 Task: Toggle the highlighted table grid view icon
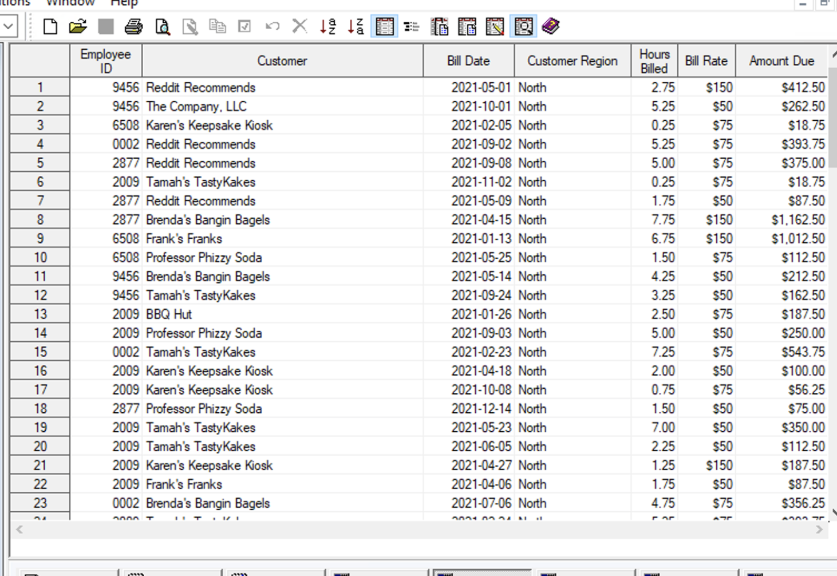point(385,26)
